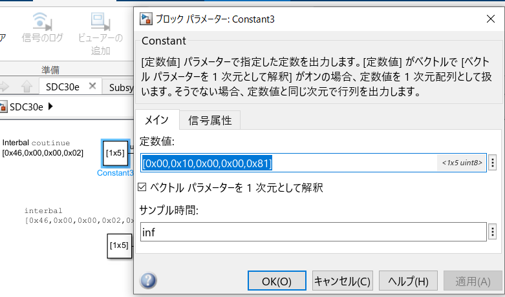Screen dimensions: 505x297
Task: Select the lower [1x5] constant block
Action: [120, 246]
